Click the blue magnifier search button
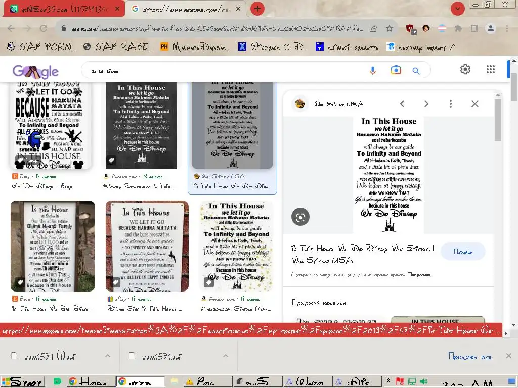The width and height of the screenshot is (518, 388). coord(416,71)
